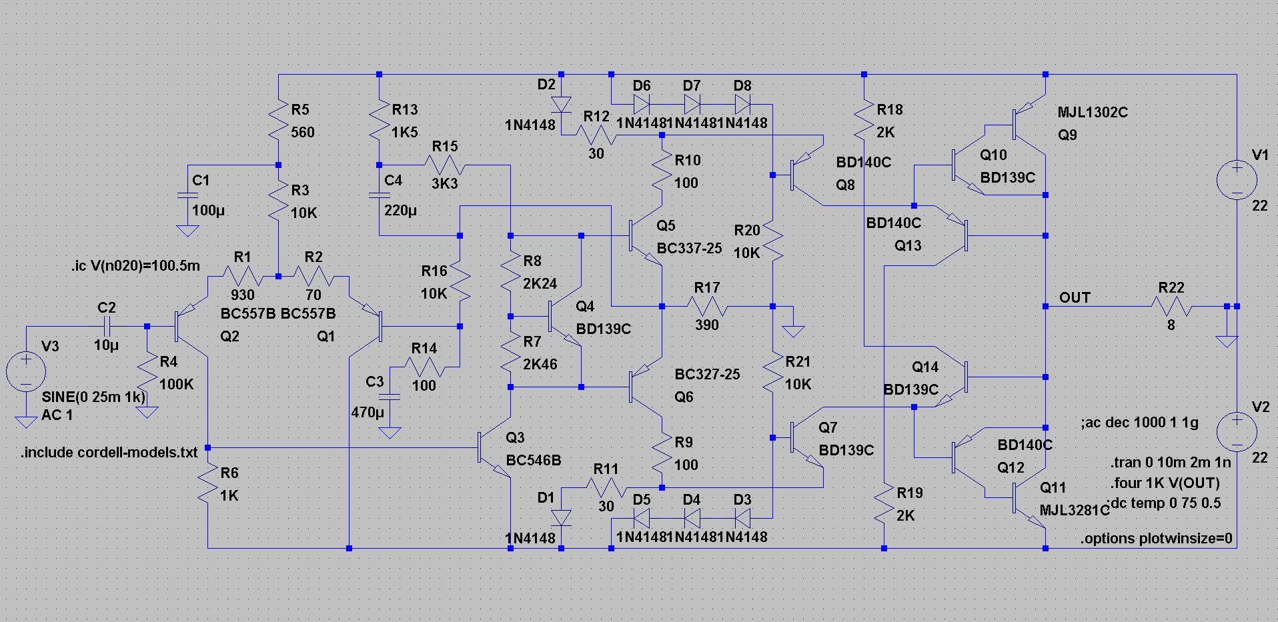Screen dimensions: 1278x622
Task: Select resistor R21 symbol
Action: click(772, 372)
